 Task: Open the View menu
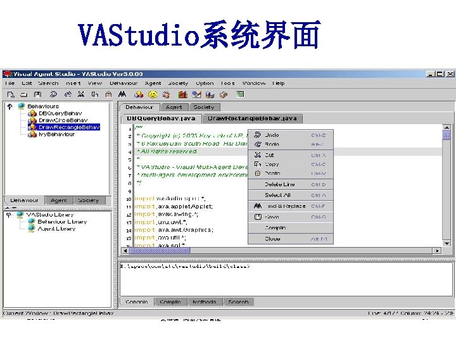coord(95,83)
